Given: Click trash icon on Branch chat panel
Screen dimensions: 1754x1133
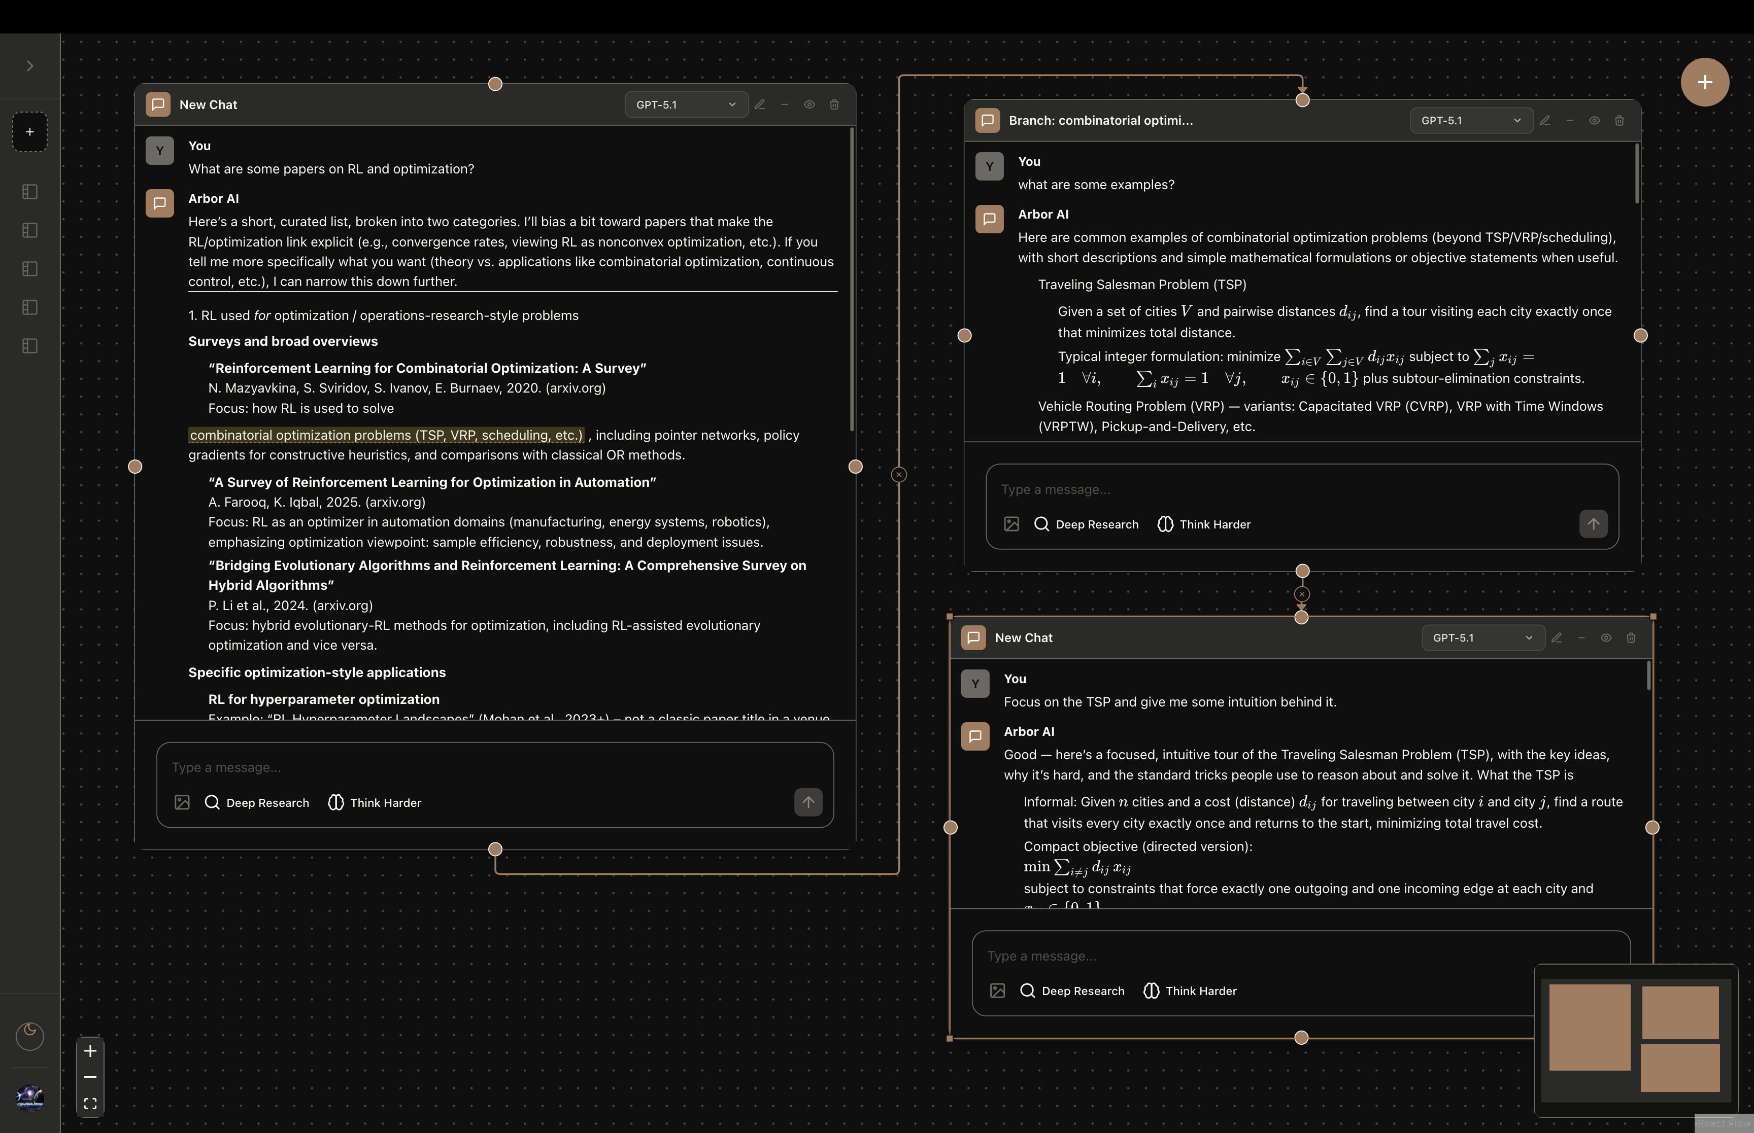Looking at the screenshot, I should [1620, 121].
